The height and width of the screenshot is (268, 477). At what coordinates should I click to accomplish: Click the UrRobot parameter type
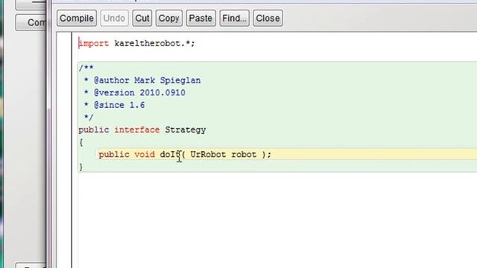pos(208,154)
